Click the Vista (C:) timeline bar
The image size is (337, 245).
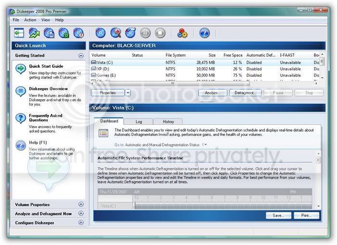[222, 206]
